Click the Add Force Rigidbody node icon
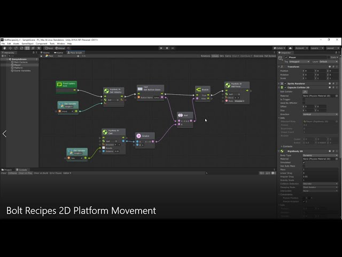The image size is (342, 257). [x=228, y=85]
